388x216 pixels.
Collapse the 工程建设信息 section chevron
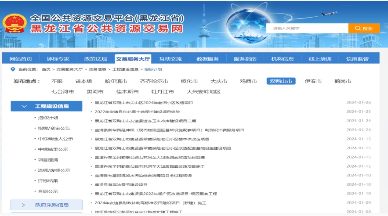pos(25,106)
